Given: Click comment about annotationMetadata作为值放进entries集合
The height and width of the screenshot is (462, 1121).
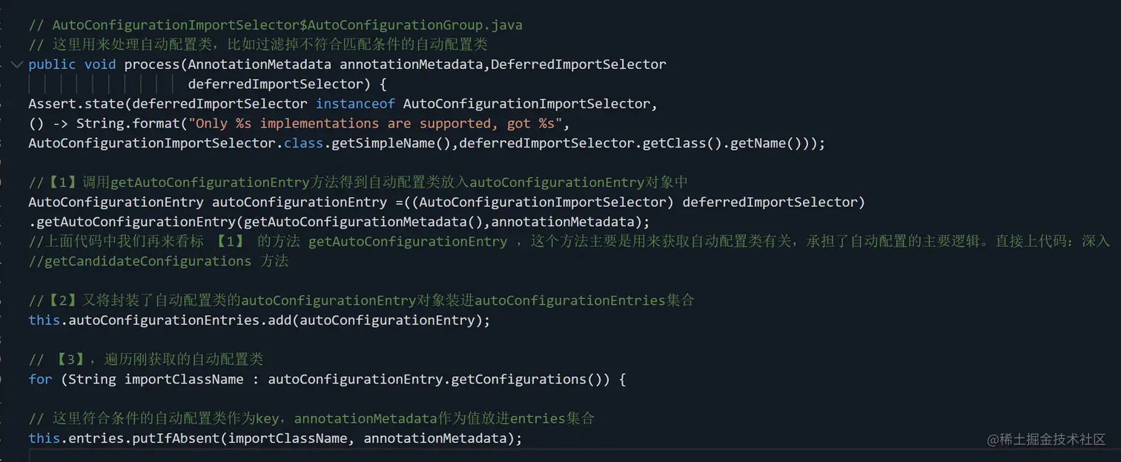Looking at the screenshot, I should 311,419.
